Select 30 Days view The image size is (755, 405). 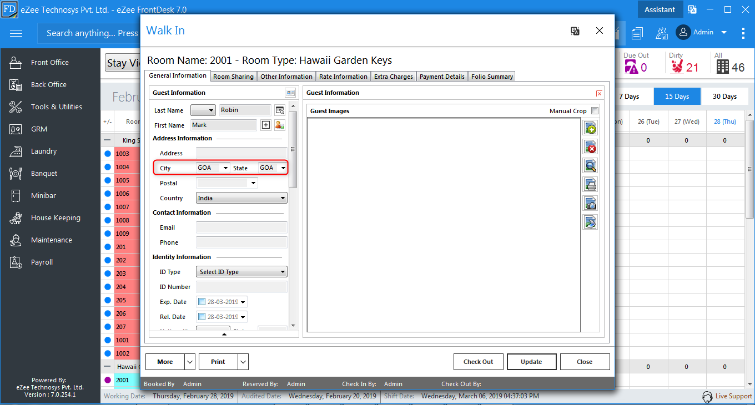click(724, 97)
